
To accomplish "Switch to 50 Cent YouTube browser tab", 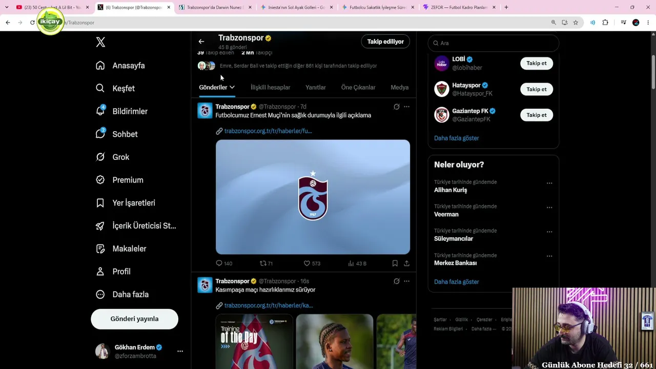I will coord(52,7).
